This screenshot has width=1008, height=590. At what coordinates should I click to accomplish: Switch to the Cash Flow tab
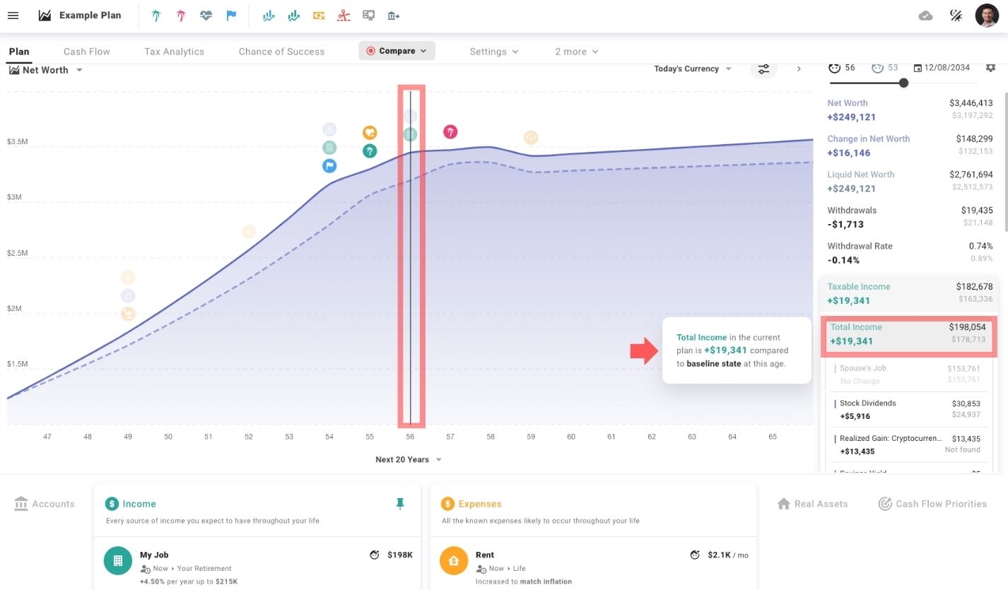86,52
